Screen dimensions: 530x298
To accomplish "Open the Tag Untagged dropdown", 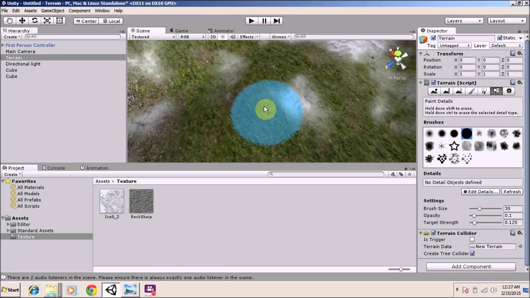I will tap(455, 46).
